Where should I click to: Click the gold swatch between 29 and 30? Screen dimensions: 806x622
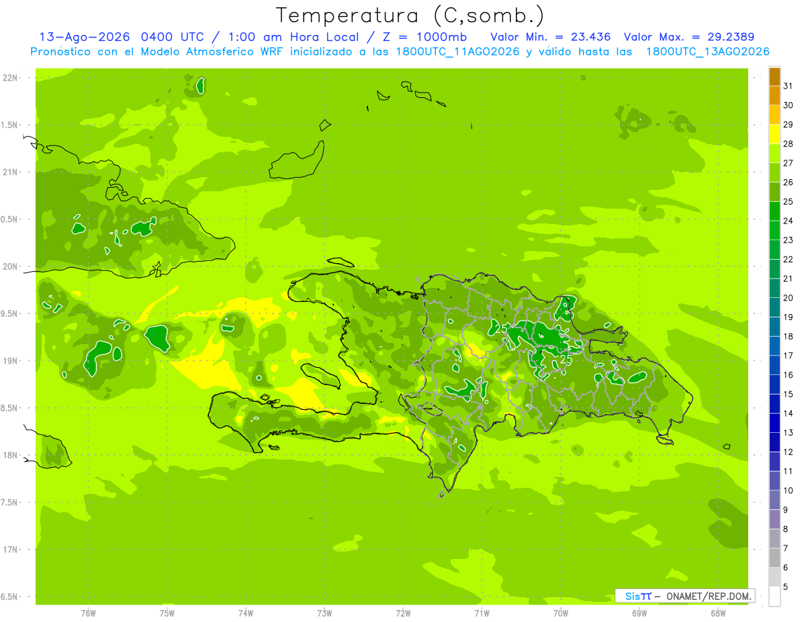(x=774, y=115)
